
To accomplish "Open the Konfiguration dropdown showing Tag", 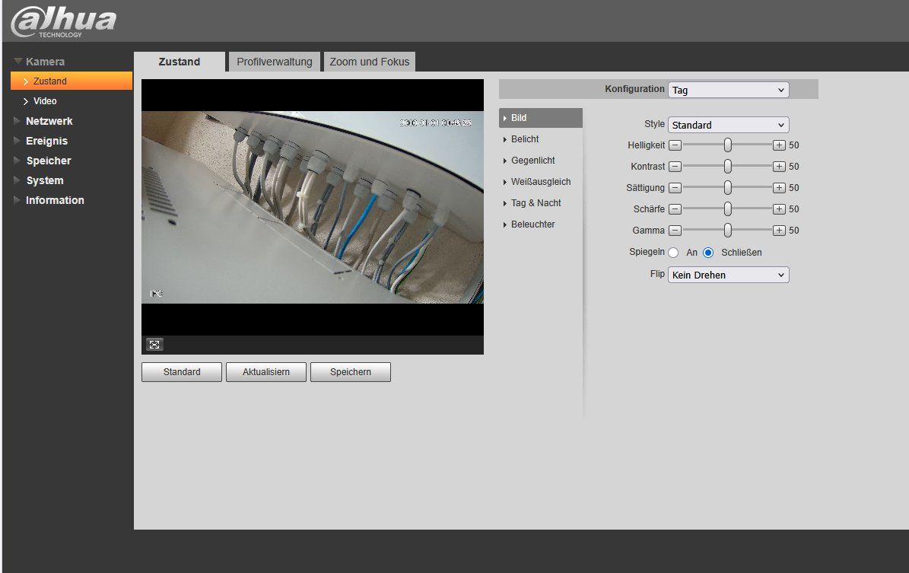I will click(728, 90).
